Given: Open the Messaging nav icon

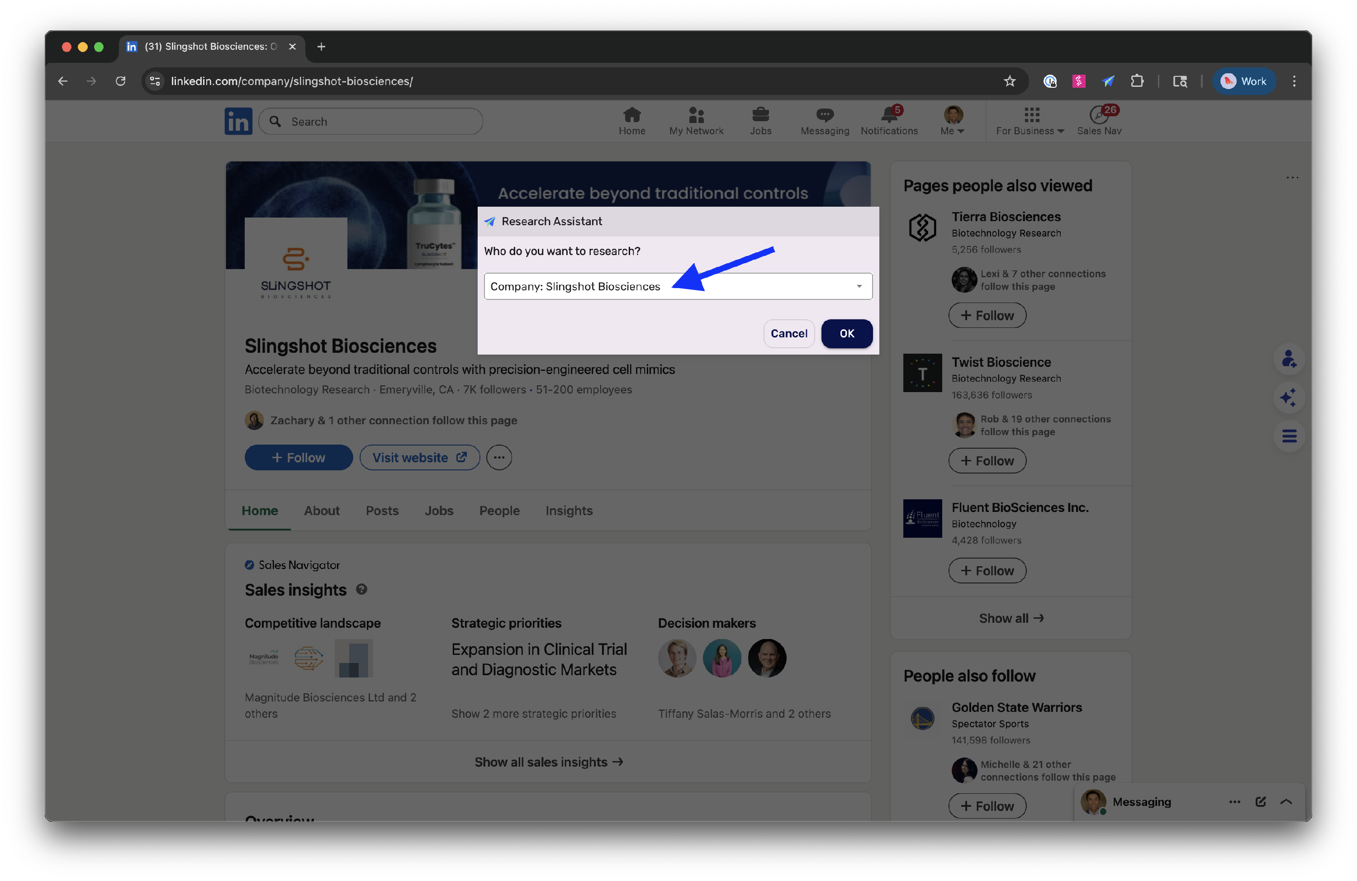Looking at the screenshot, I should (x=825, y=121).
